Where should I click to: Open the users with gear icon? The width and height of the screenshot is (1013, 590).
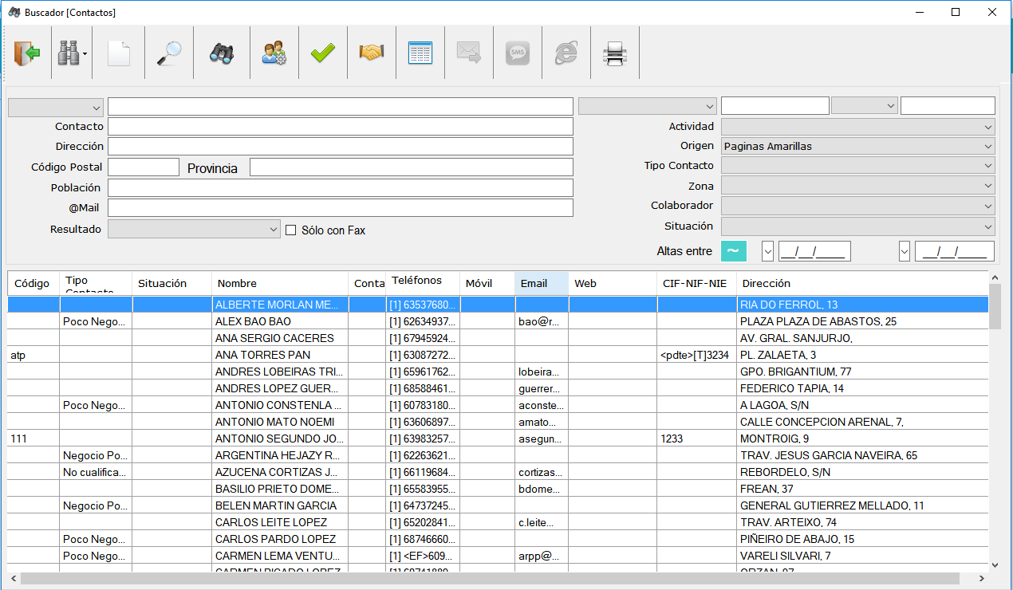(x=274, y=53)
